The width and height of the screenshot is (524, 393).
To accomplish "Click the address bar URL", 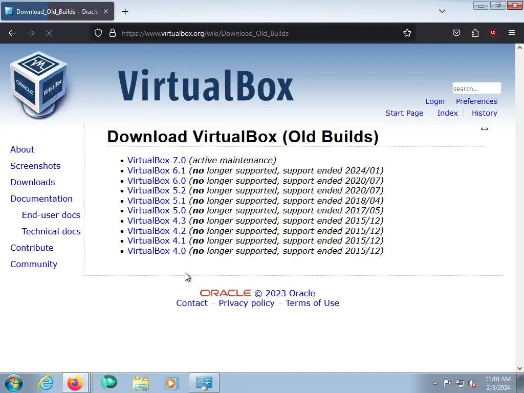I will (205, 33).
